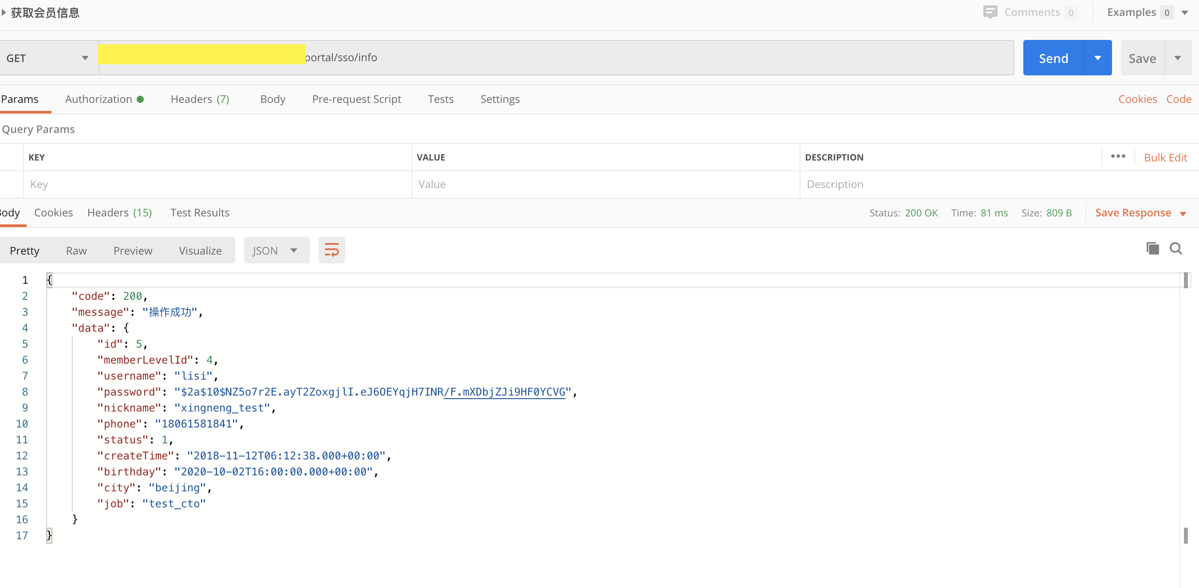Click the Comments speech bubble icon

990,12
